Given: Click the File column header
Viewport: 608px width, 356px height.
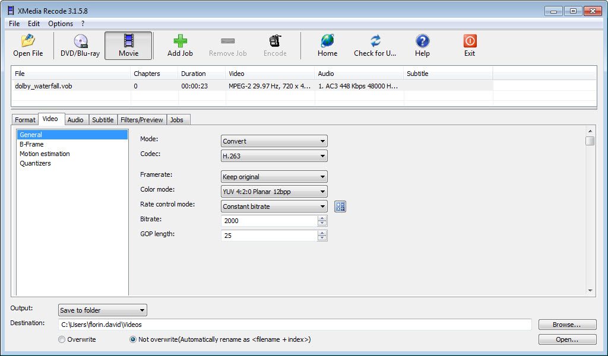Looking at the screenshot, I should [x=71, y=74].
